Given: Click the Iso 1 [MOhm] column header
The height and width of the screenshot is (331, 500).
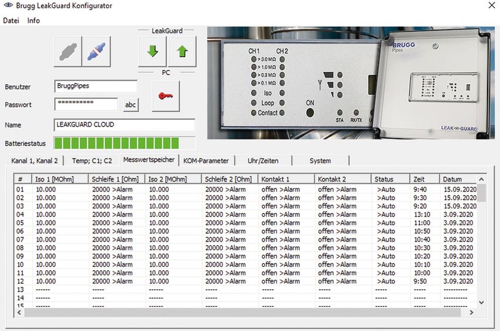Looking at the screenshot, I should point(60,180).
